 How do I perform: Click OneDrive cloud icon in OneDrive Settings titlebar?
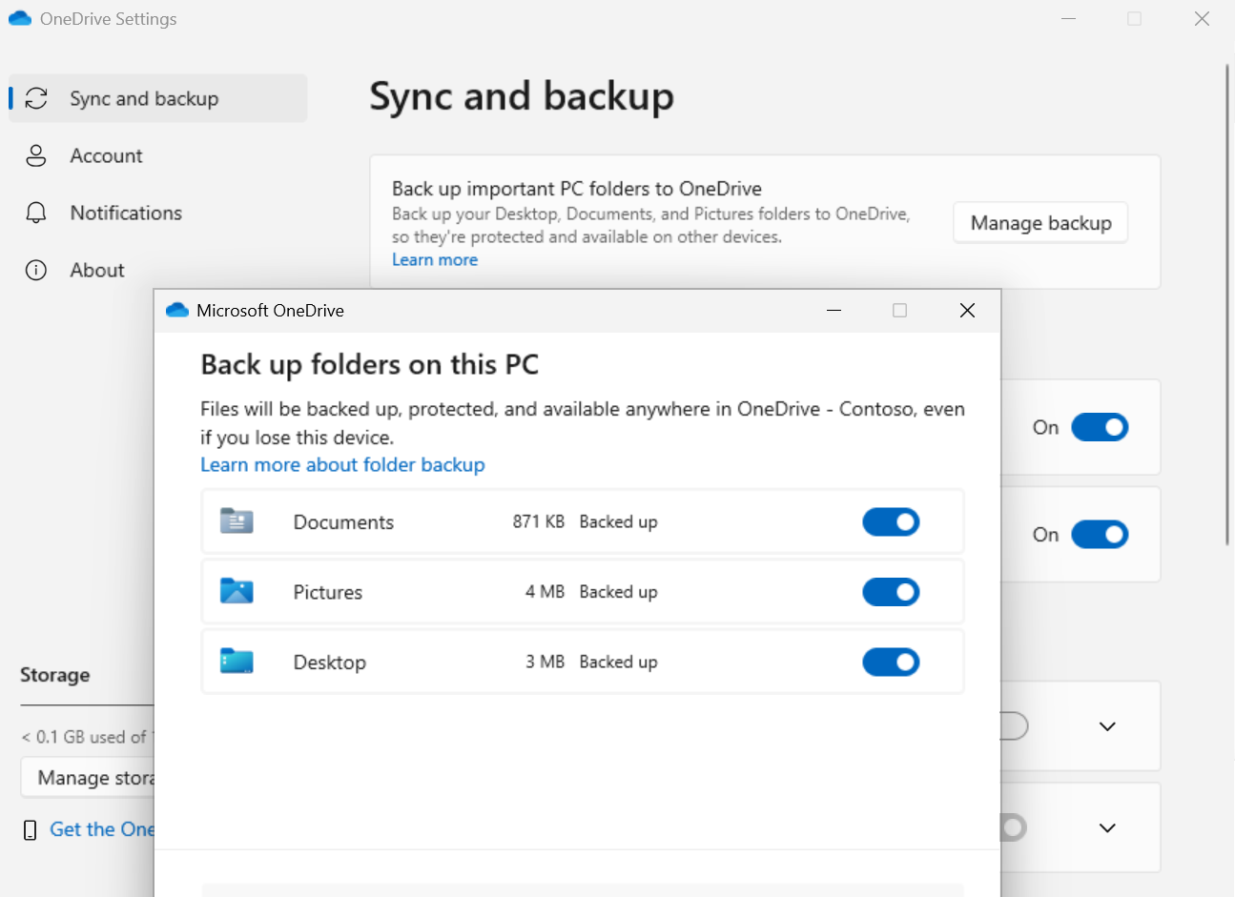20,18
